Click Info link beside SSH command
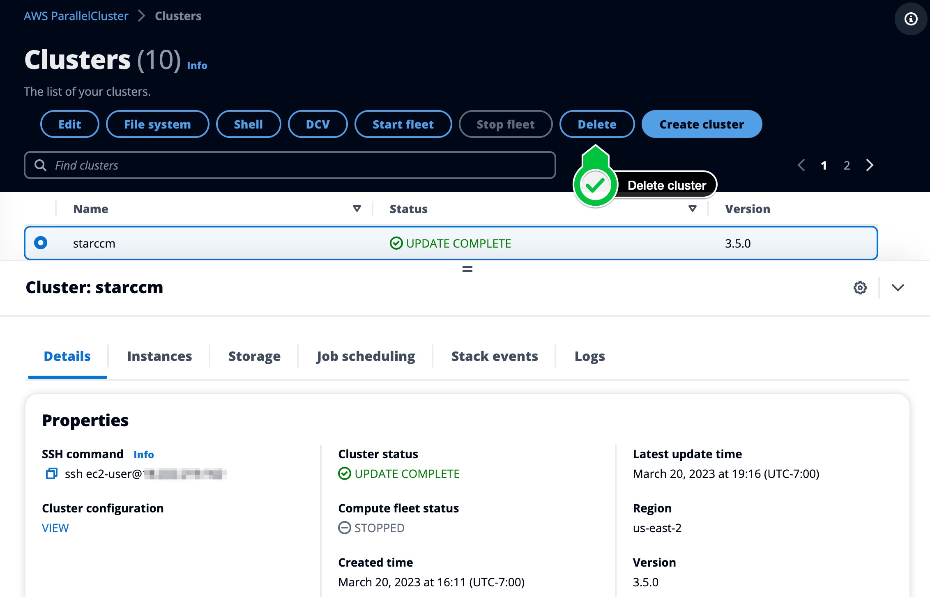Image resolution: width=930 pixels, height=597 pixels. click(144, 455)
